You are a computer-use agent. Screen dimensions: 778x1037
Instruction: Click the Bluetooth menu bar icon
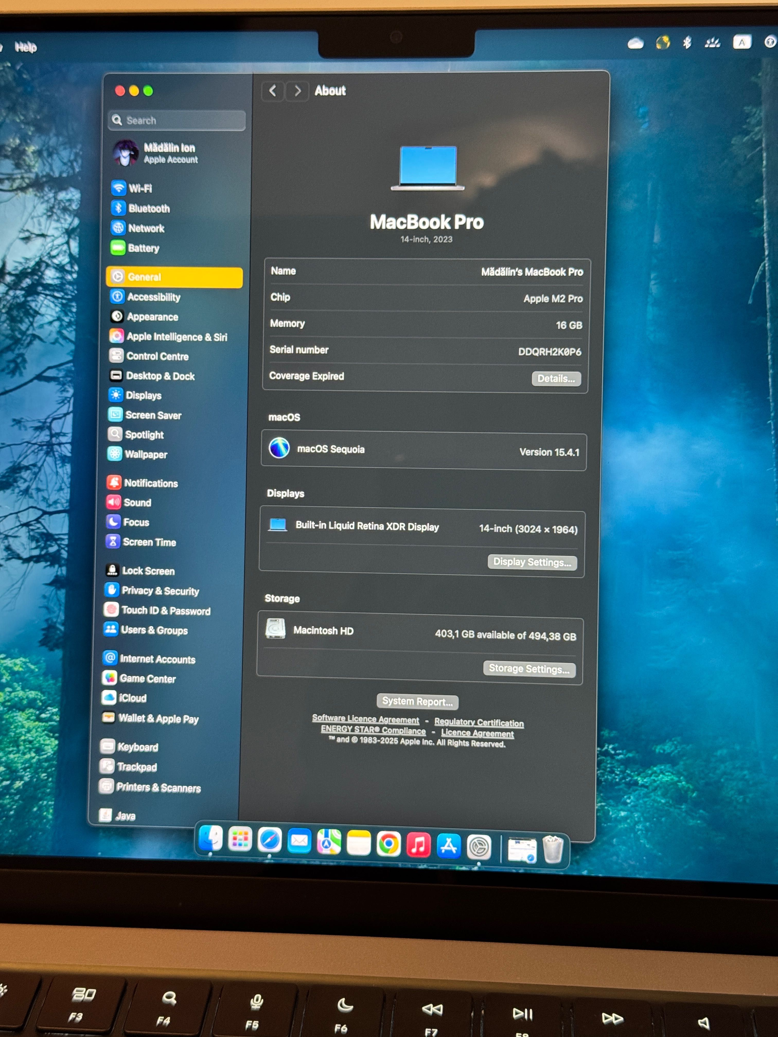[687, 43]
